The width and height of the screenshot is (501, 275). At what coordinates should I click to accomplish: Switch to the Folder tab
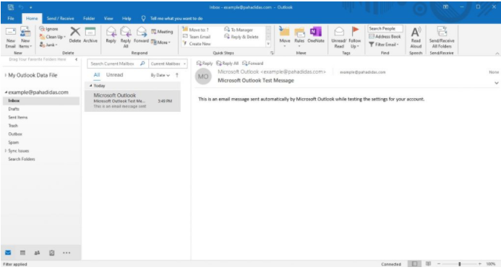coord(89,19)
